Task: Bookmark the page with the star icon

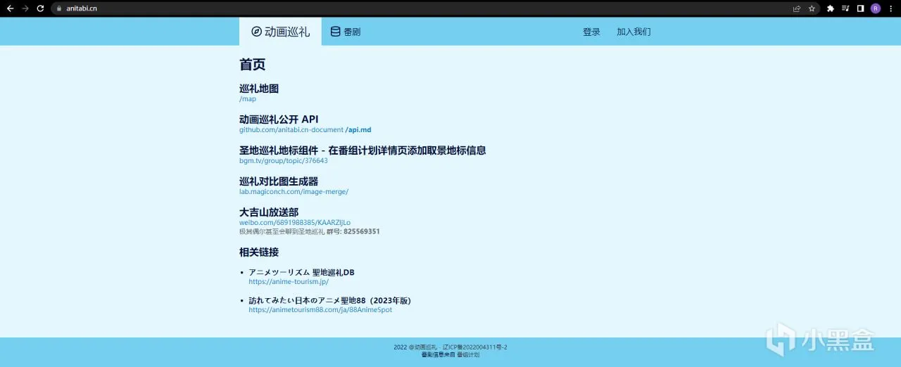Action: pyautogui.click(x=812, y=8)
